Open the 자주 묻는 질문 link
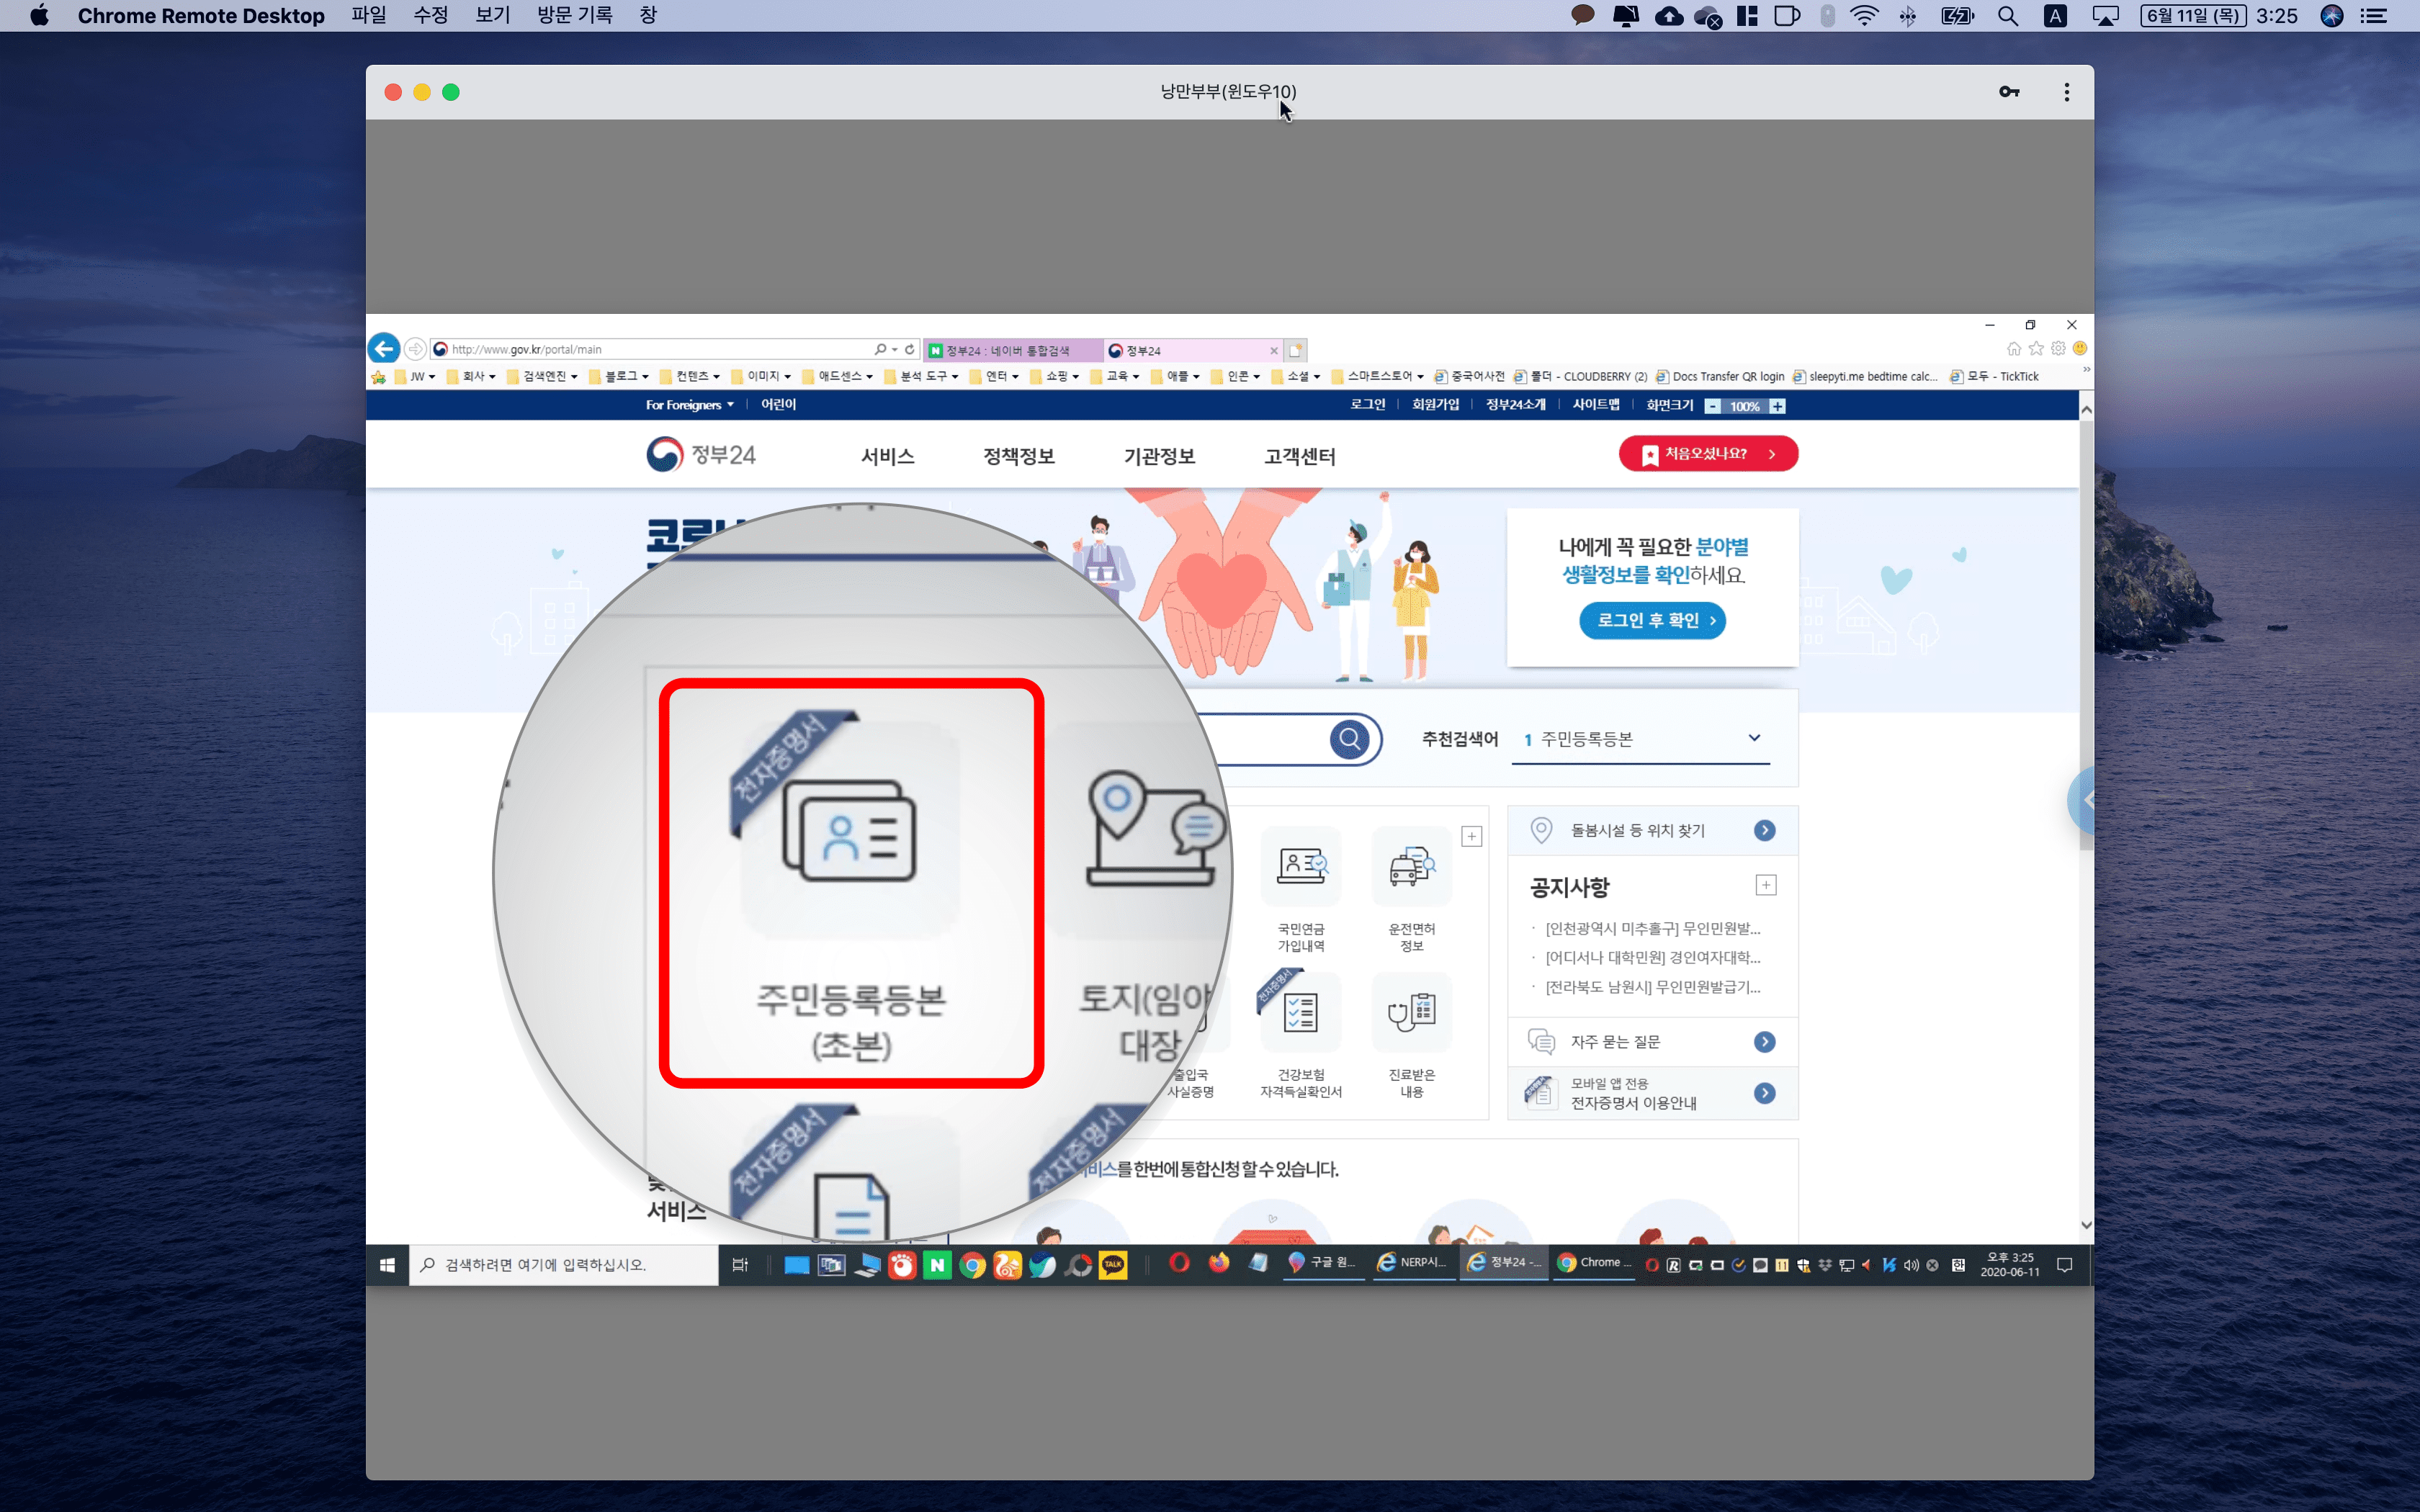Viewport: 2420px width, 1512px height. 1615,1042
